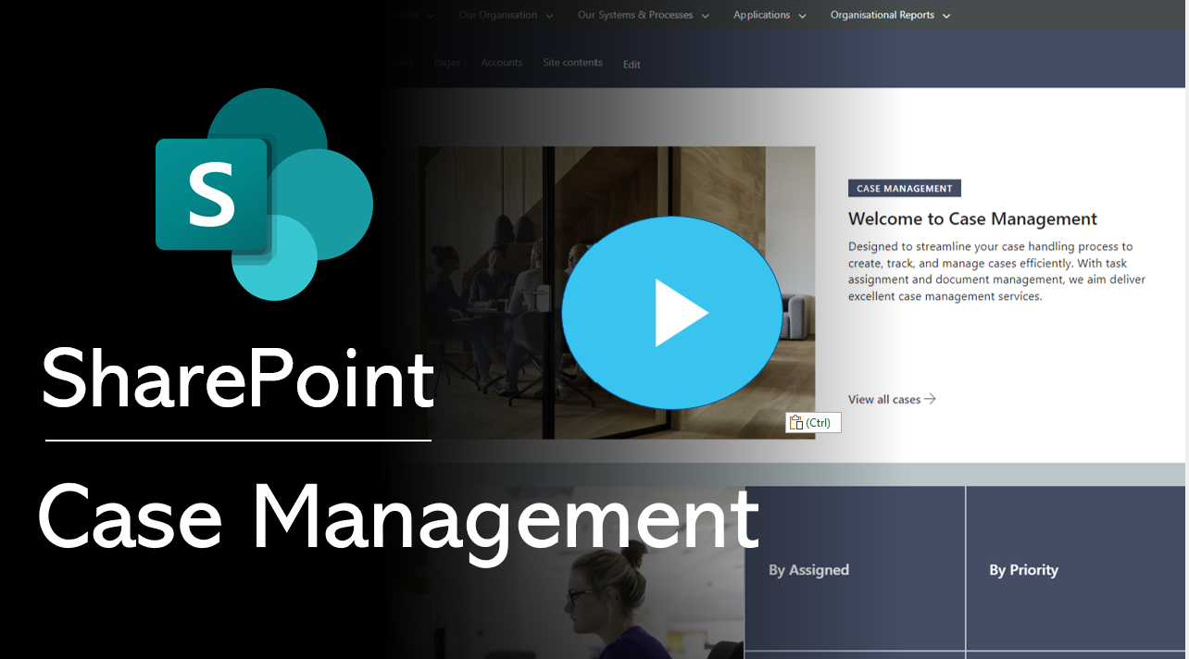
Task: Expand the Our Systems & Processes dropdown
Action: [636, 15]
